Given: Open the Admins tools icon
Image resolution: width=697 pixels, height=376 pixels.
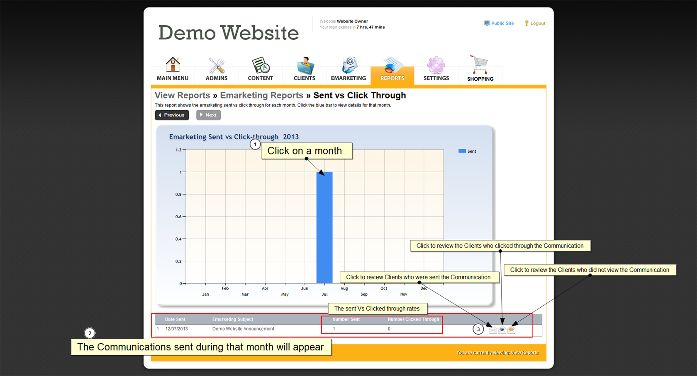Looking at the screenshot, I should click(217, 65).
